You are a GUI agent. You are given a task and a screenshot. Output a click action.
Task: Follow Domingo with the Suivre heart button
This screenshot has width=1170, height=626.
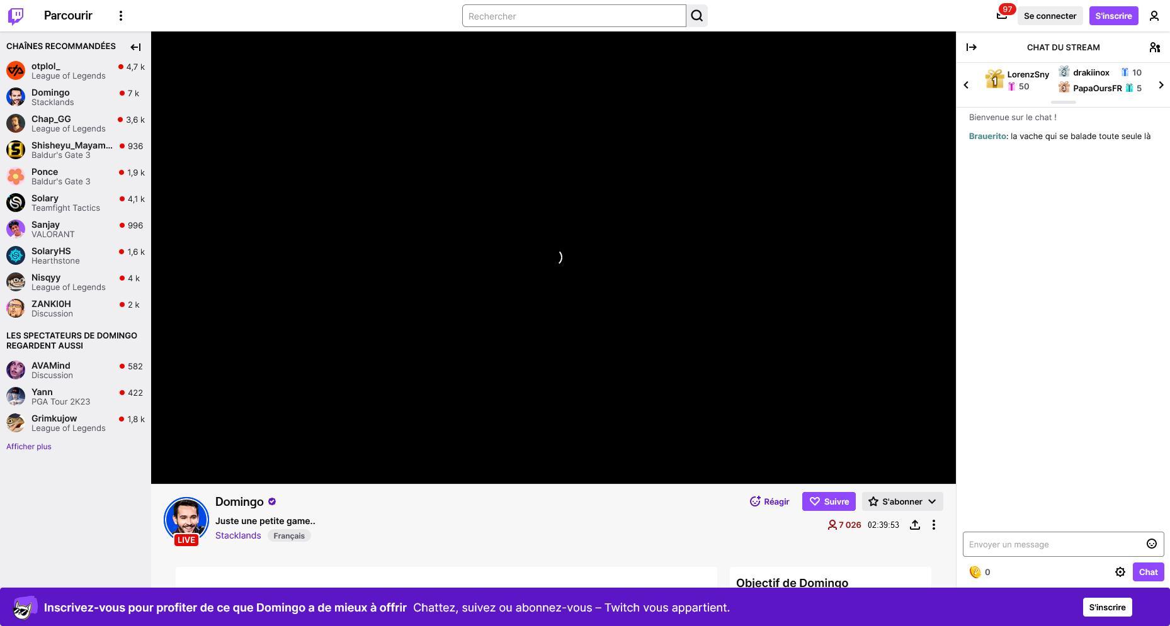click(829, 501)
